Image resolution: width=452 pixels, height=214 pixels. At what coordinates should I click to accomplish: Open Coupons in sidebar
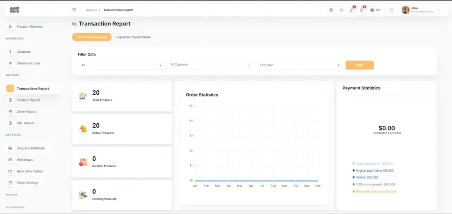coord(24,52)
